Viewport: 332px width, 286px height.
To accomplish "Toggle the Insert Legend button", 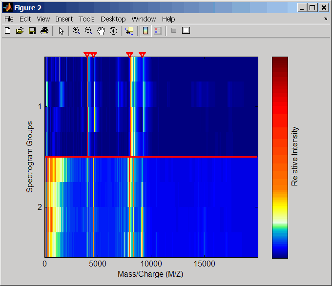I will (157, 31).
